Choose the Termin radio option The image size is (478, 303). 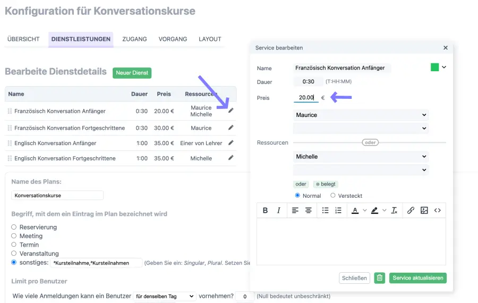click(14, 245)
